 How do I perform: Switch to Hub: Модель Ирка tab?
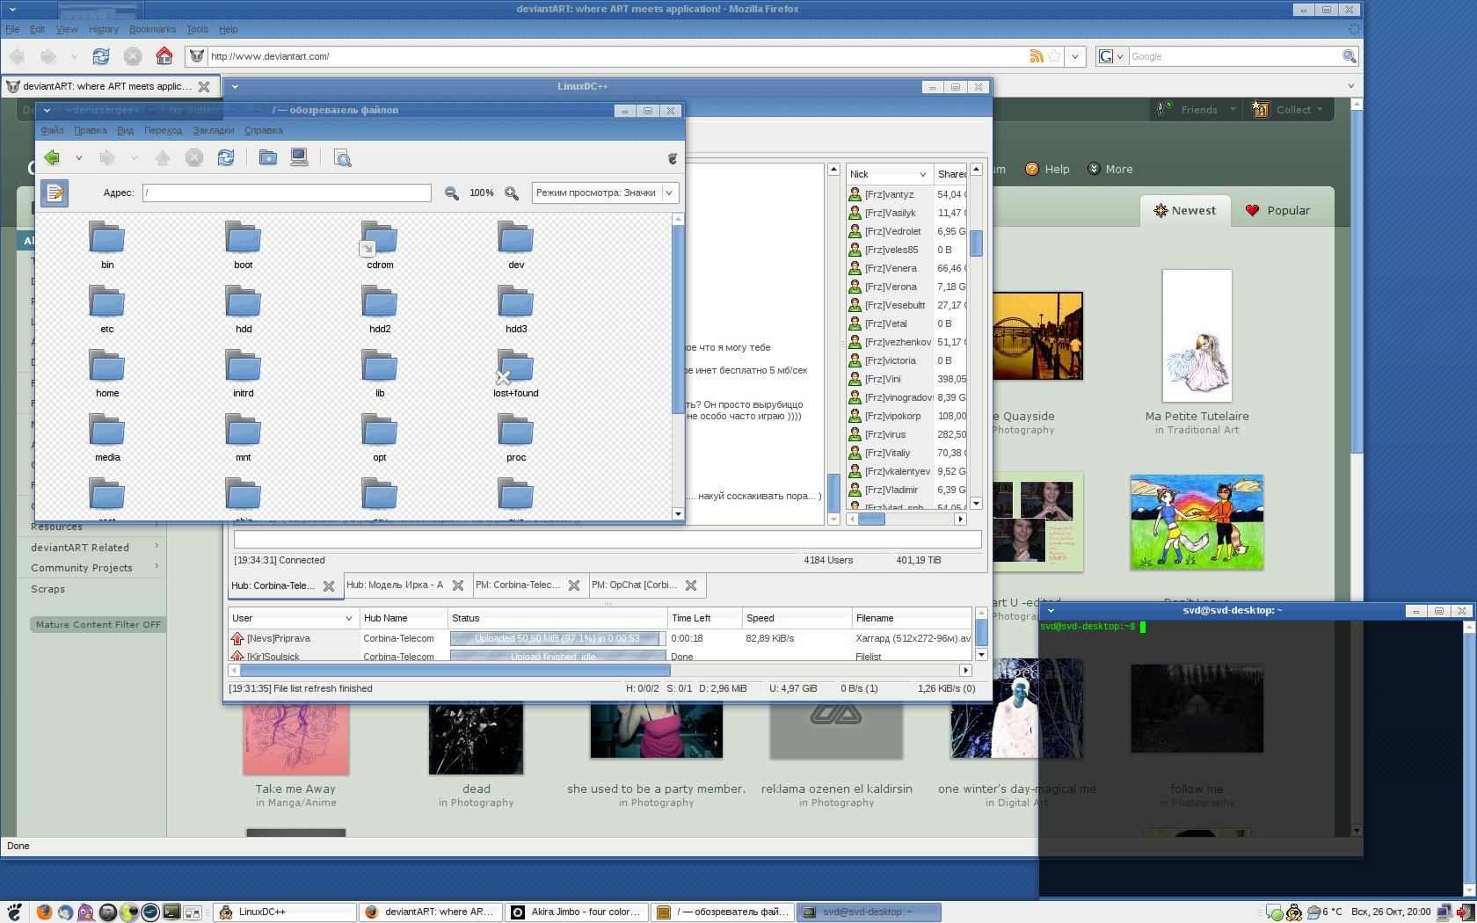[x=395, y=585]
